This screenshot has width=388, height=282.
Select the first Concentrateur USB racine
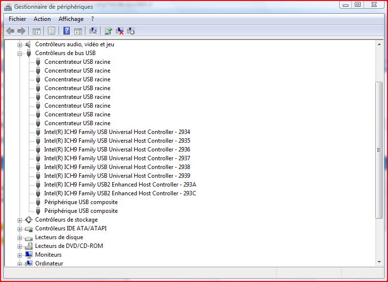click(x=78, y=62)
